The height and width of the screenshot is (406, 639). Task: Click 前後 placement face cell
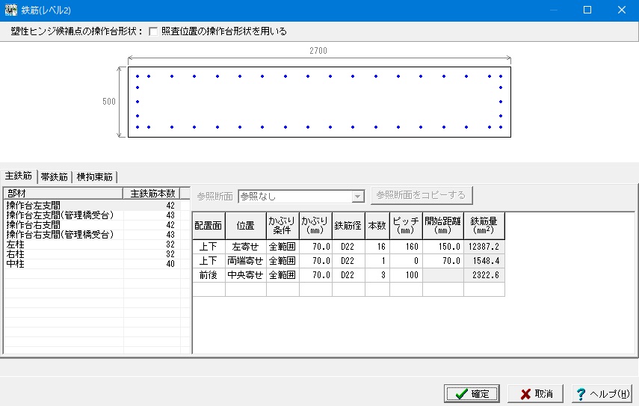click(209, 275)
